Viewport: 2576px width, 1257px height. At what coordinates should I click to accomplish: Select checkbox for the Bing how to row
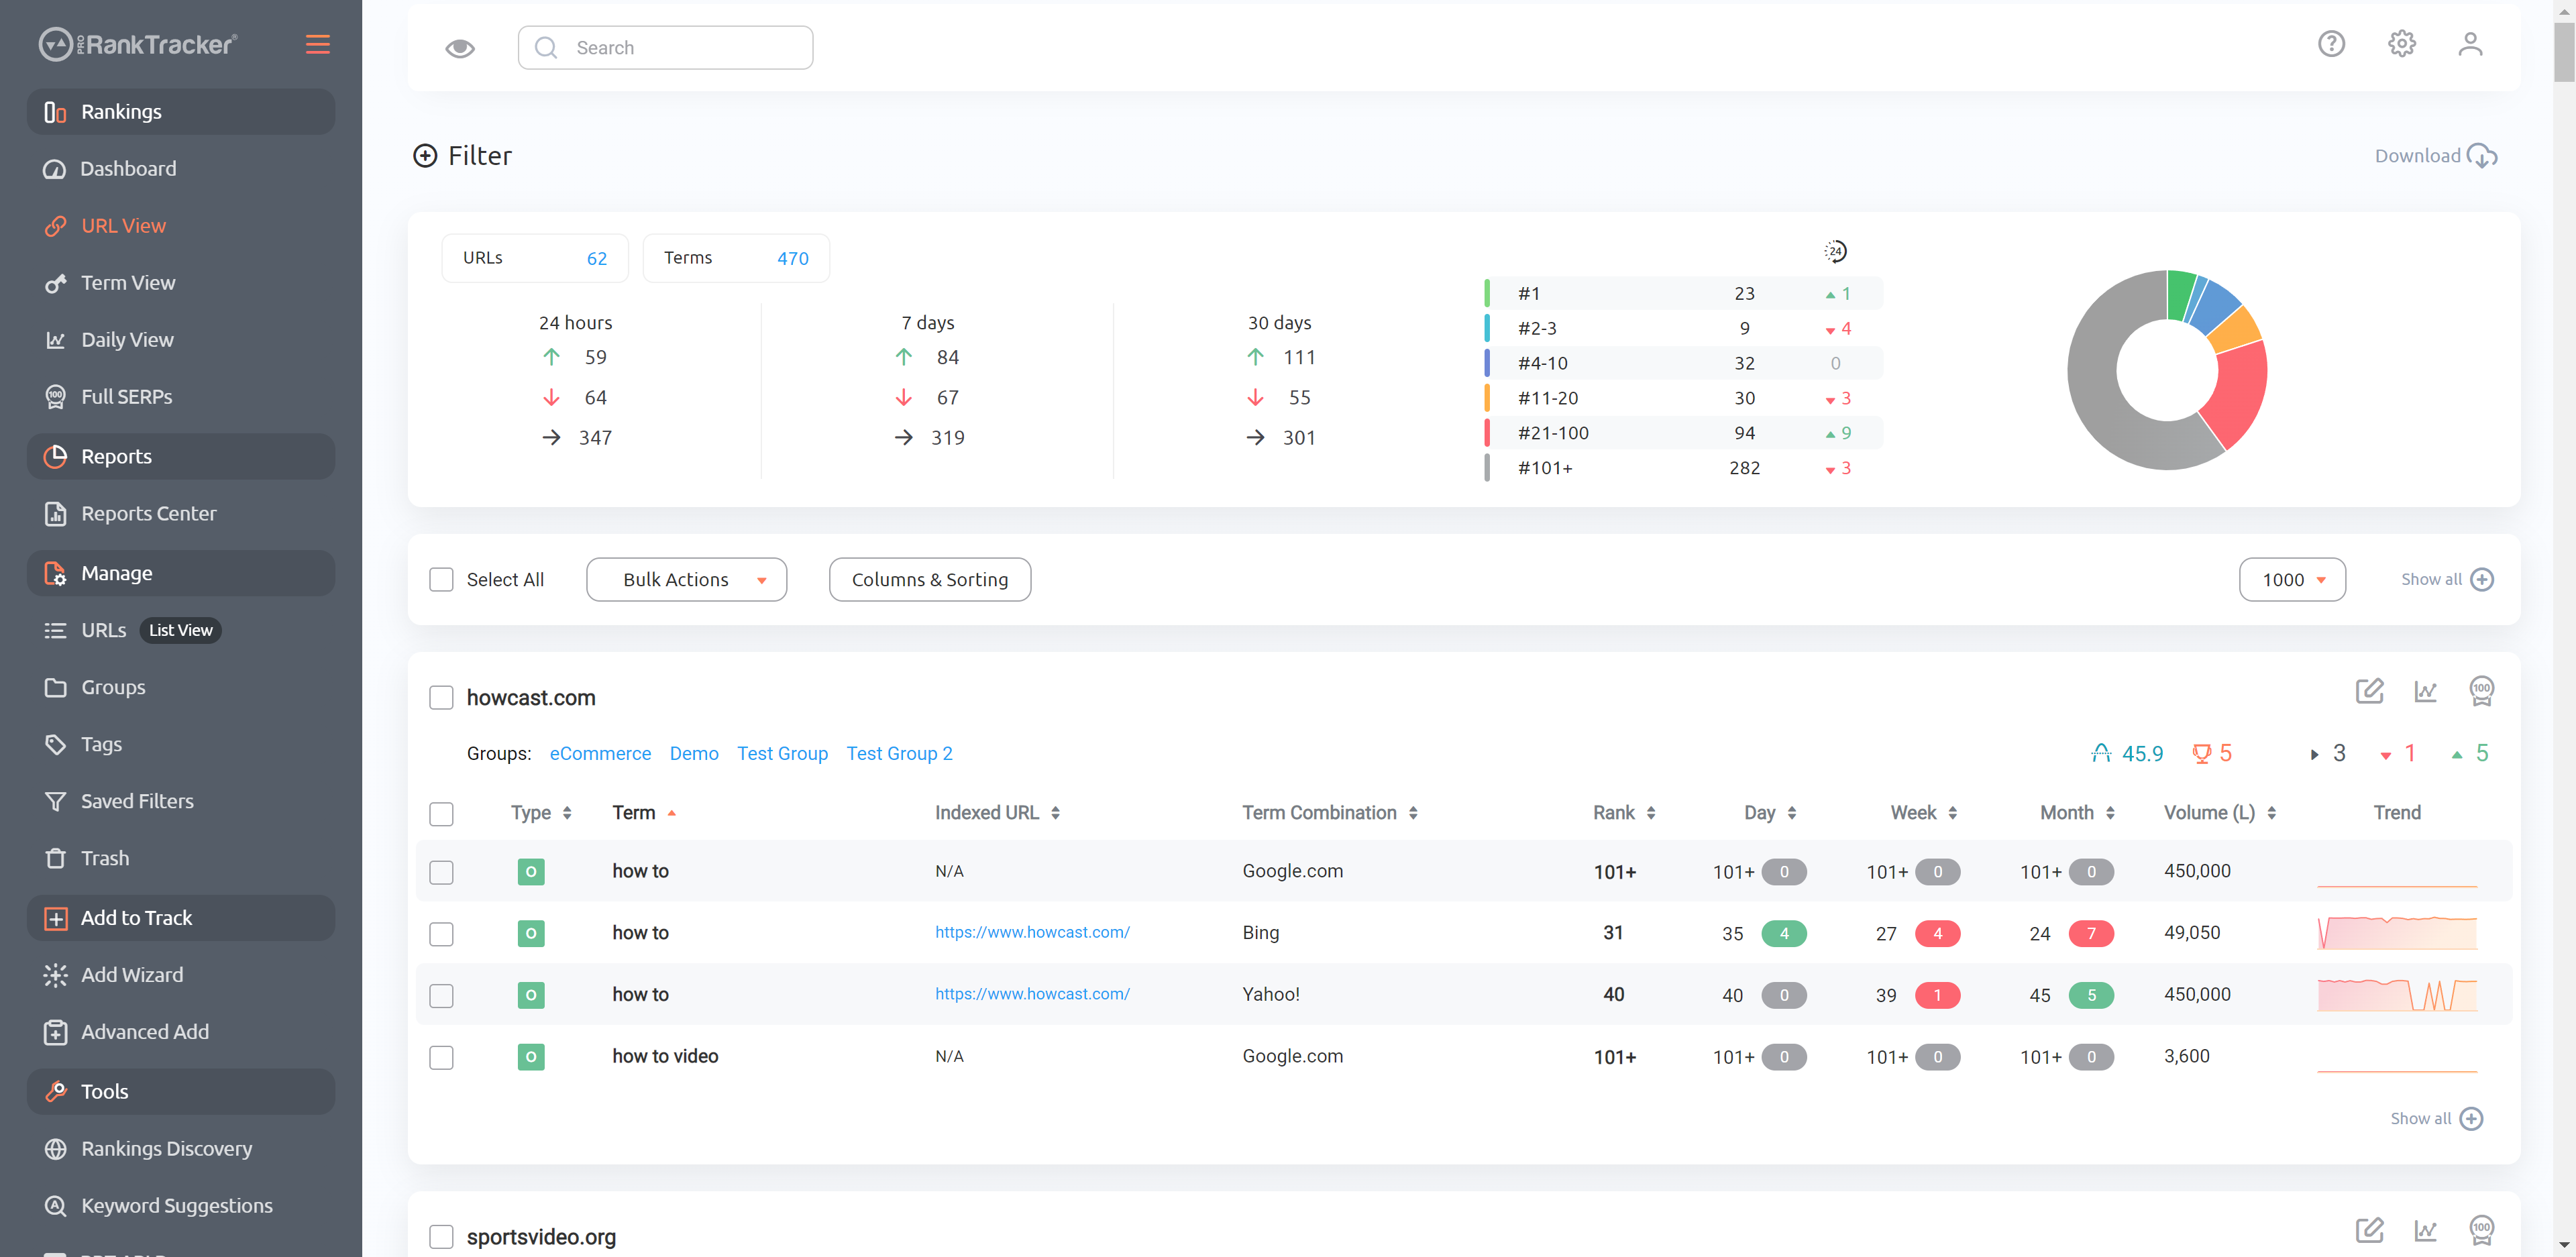click(441, 934)
